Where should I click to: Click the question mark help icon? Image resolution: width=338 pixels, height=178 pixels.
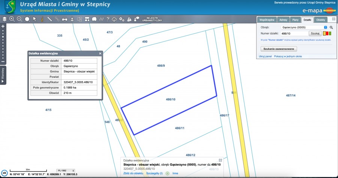point(108,19)
